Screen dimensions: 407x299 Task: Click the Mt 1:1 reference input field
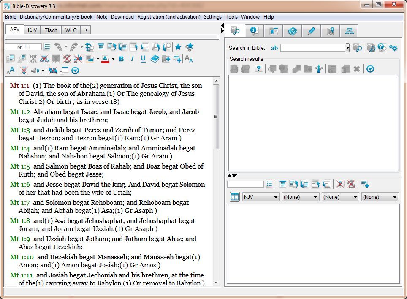(23, 47)
